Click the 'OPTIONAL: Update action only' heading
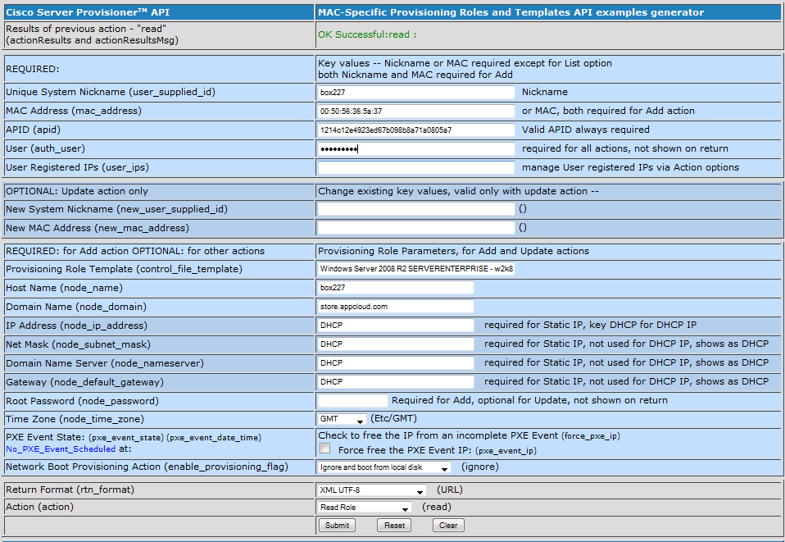This screenshot has height=542, width=785. pos(77,191)
